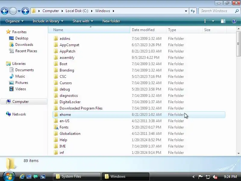Launch Internet Explorer from taskbar

click(22, 176)
